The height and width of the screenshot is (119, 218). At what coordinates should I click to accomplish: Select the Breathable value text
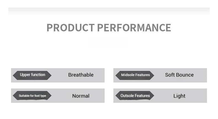[81, 75]
